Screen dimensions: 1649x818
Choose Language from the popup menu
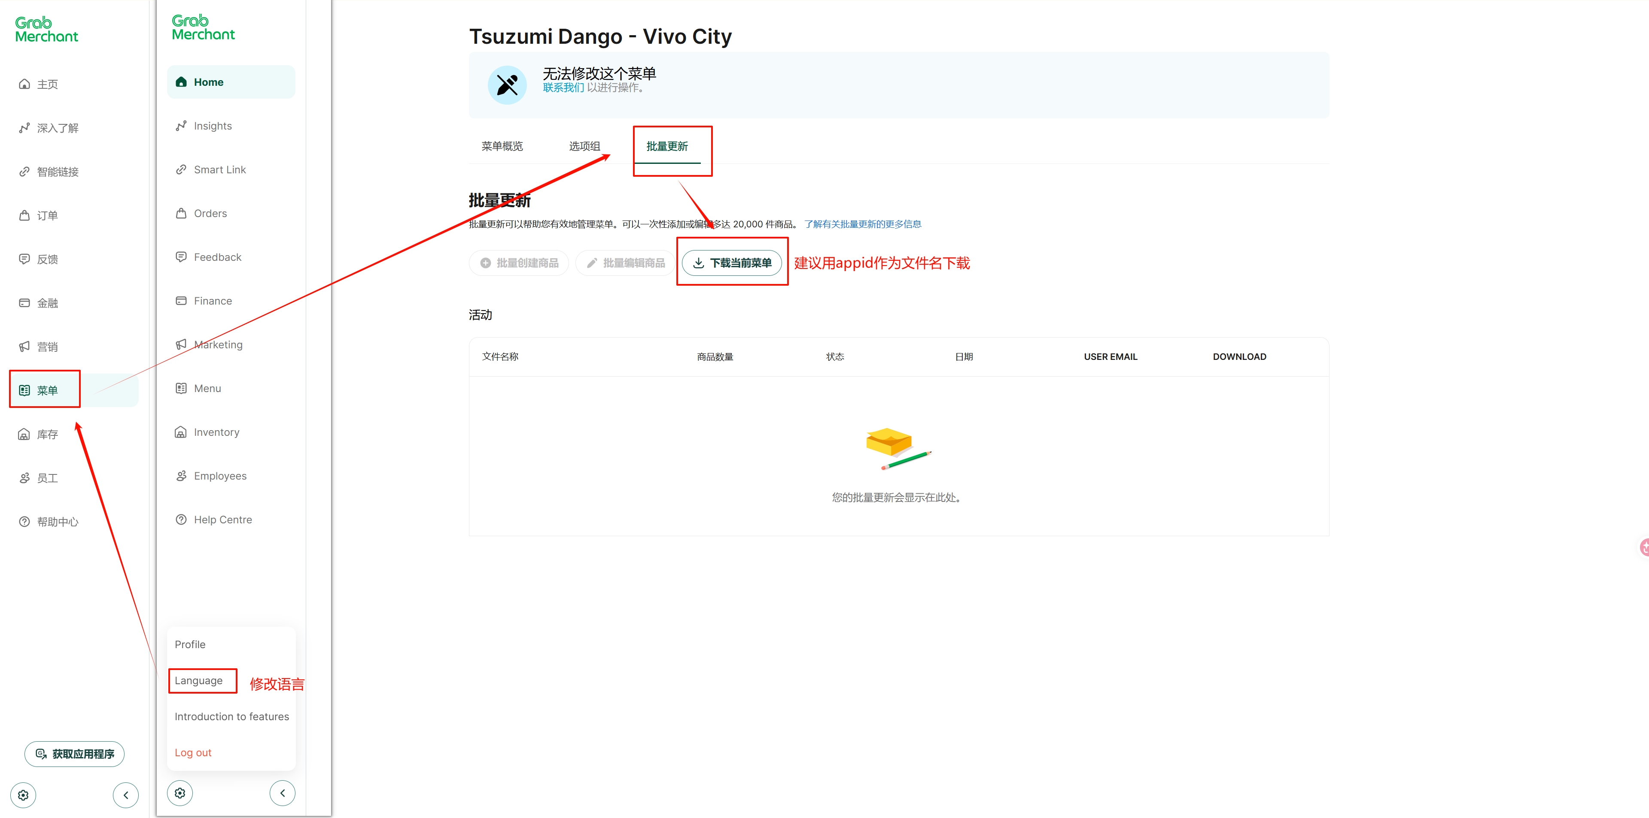pos(198,680)
